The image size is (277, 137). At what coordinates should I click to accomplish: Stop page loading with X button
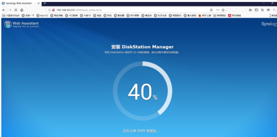16,10
